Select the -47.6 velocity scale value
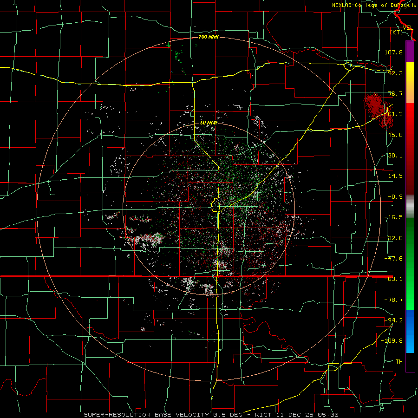This screenshot has width=418, height=418. click(393, 259)
